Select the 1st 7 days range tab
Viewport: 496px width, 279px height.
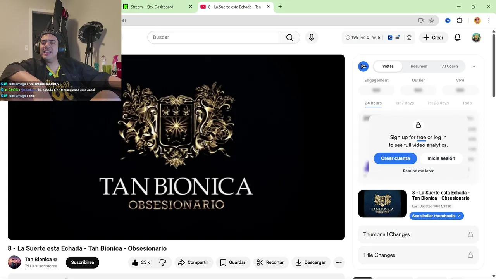[405, 103]
